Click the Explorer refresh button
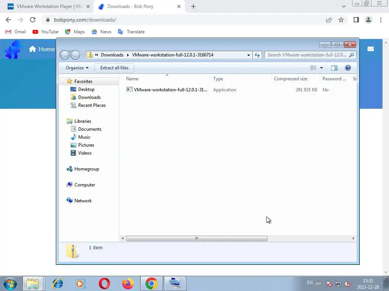Viewport: 389px width, 291px height. coord(257,55)
